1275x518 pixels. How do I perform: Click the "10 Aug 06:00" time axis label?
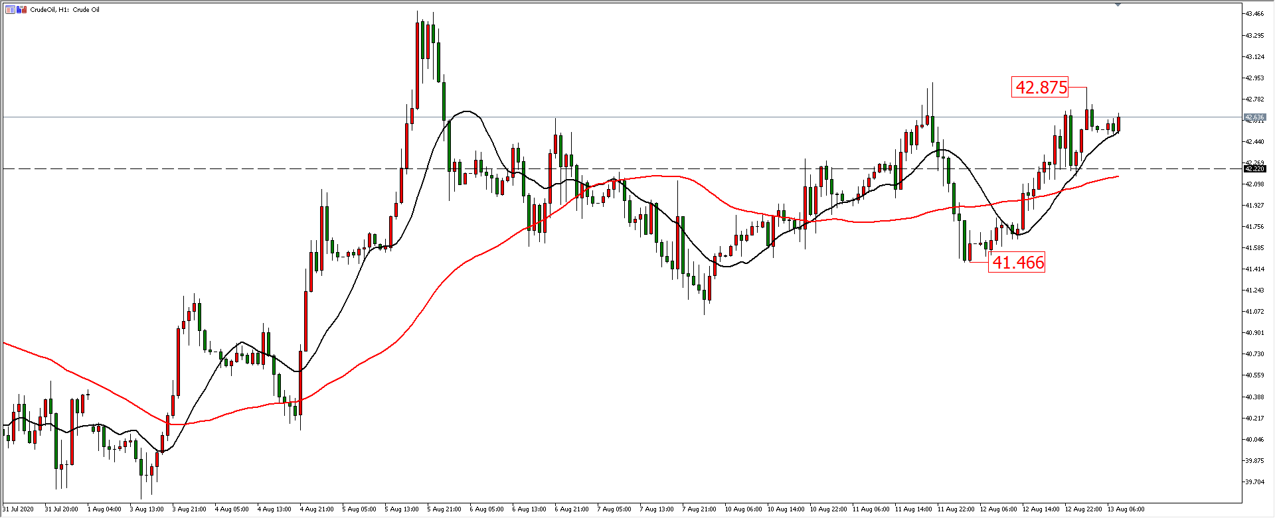coord(743,509)
